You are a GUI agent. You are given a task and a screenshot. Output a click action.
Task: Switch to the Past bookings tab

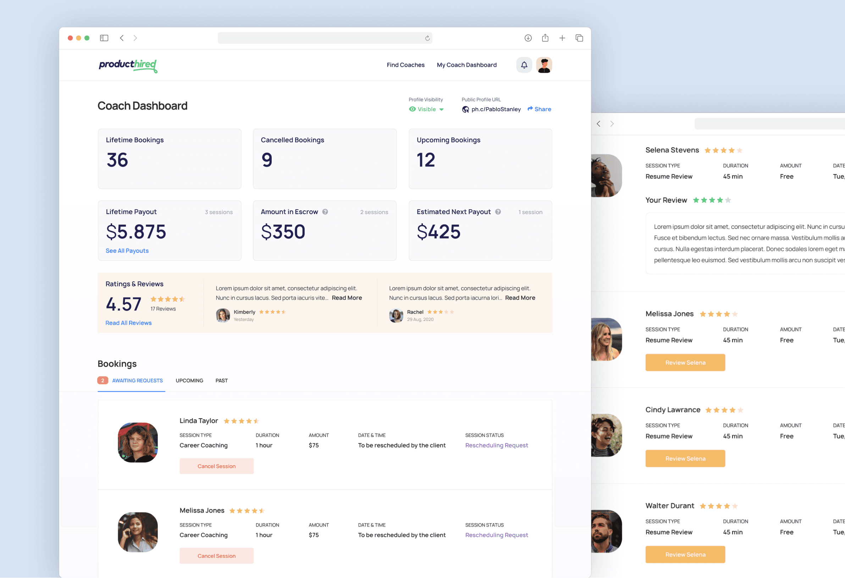[221, 381]
